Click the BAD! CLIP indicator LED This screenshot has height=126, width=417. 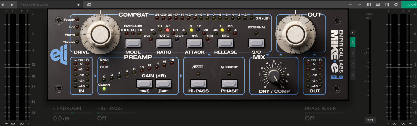pyautogui.click(x=104, y=63)
